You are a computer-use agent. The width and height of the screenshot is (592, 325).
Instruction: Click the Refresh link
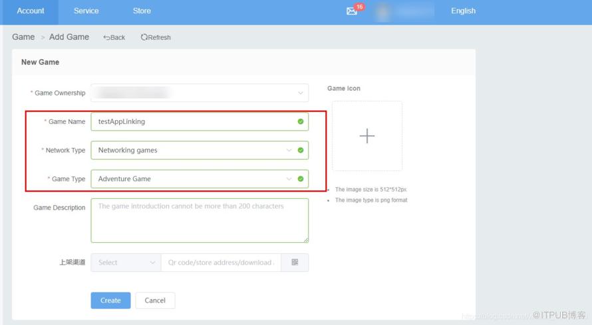point(156,37)
